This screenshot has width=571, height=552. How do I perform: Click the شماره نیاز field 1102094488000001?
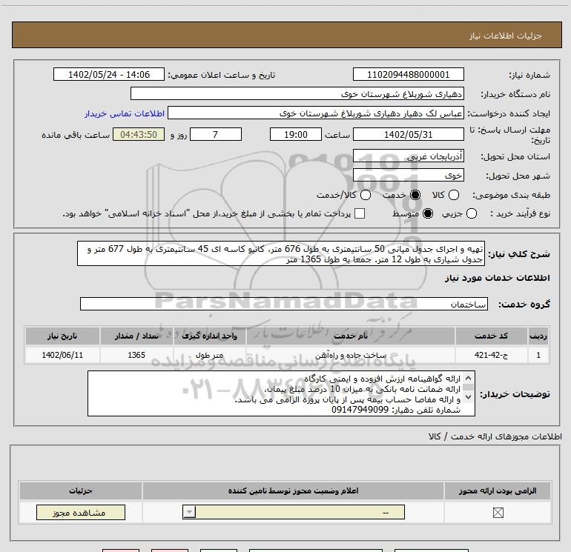pos(408,74)
